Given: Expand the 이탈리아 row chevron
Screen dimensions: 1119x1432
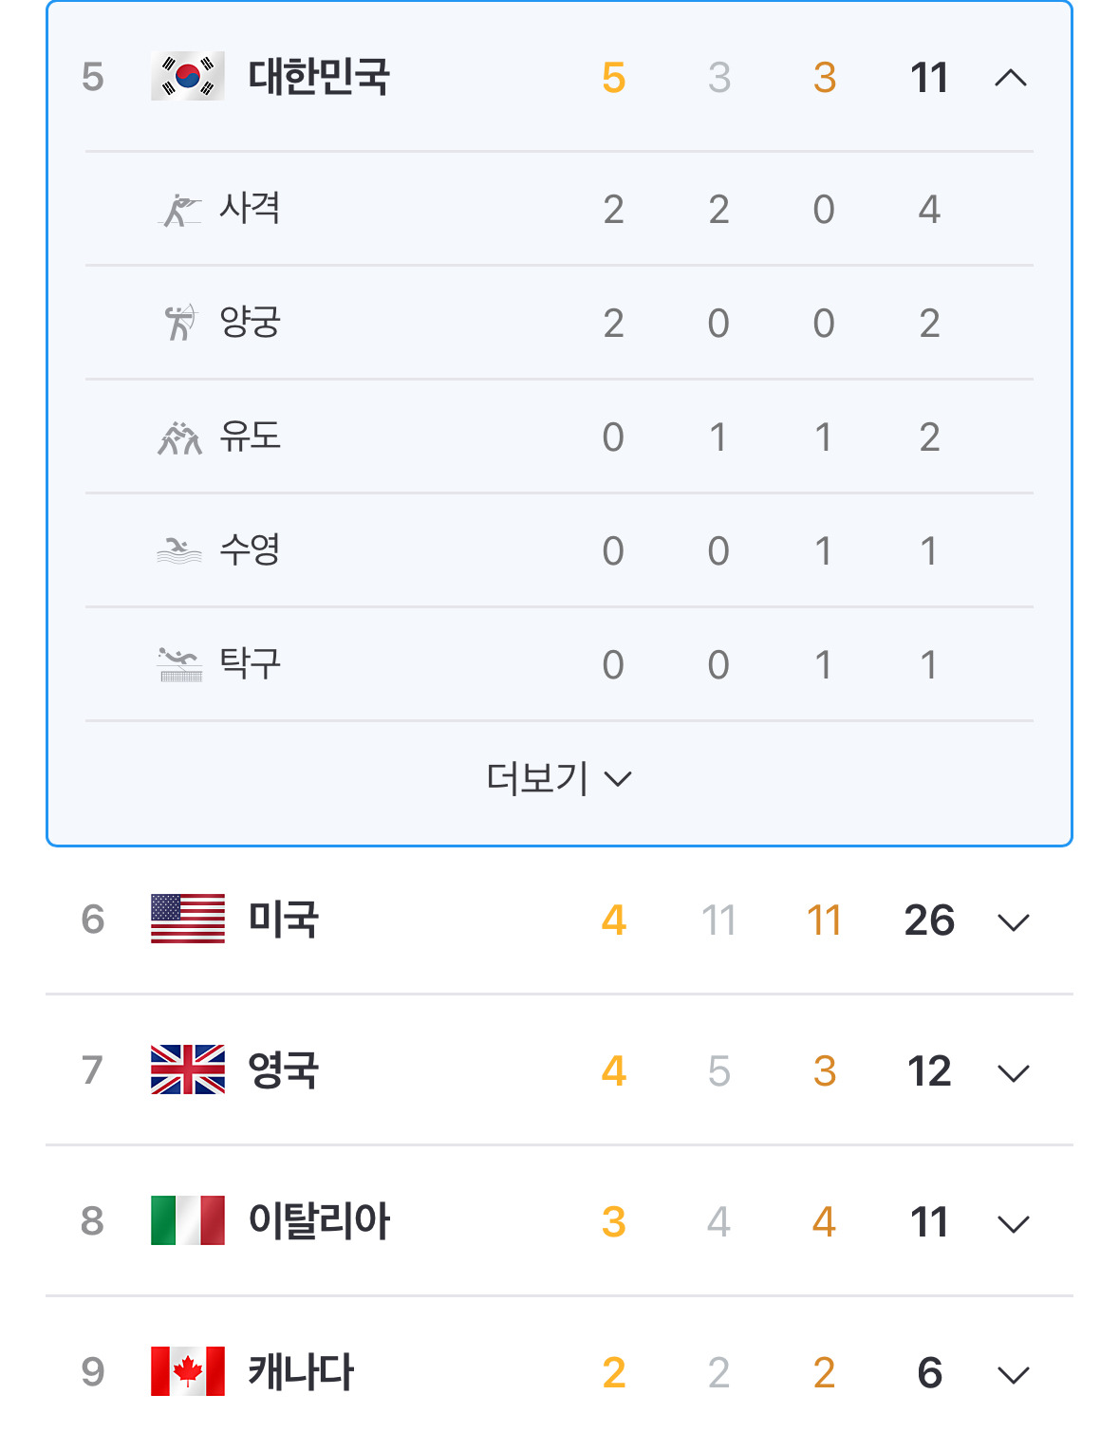Looking at the screenshot, I should pyautogui.click(x=1014, y=1223).
